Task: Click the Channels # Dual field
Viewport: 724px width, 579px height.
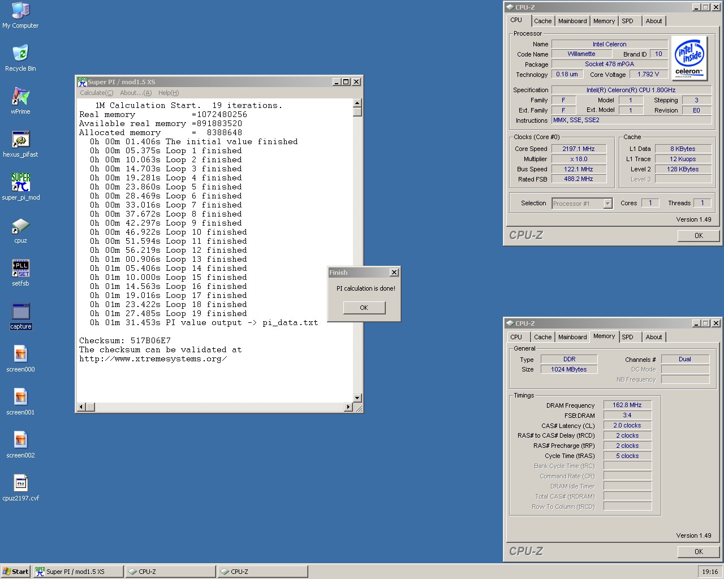Action: [685, 359]
